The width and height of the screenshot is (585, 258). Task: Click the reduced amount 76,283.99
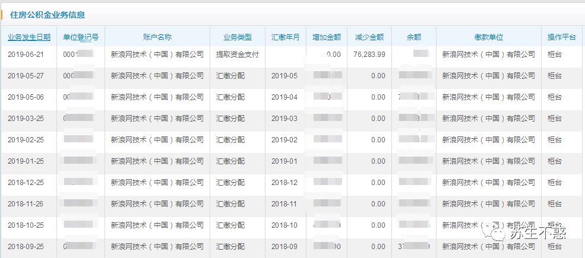coord(369,55)
